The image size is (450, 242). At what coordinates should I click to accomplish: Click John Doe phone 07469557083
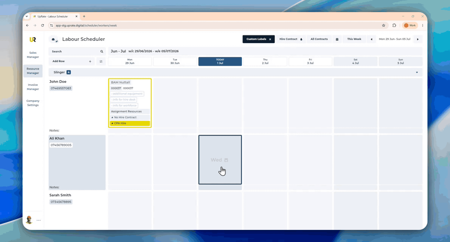point(61,88)
